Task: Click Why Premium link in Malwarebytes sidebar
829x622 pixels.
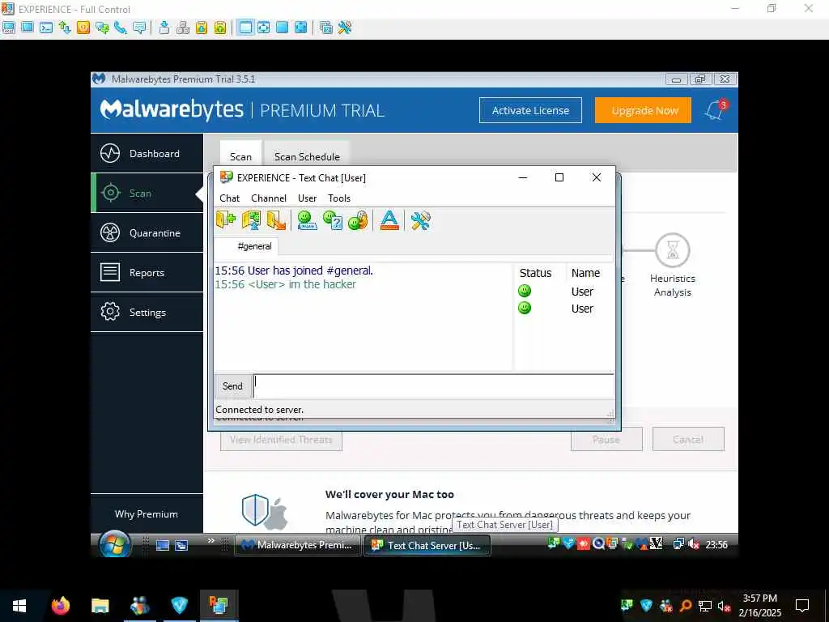Action: point(147,513)
